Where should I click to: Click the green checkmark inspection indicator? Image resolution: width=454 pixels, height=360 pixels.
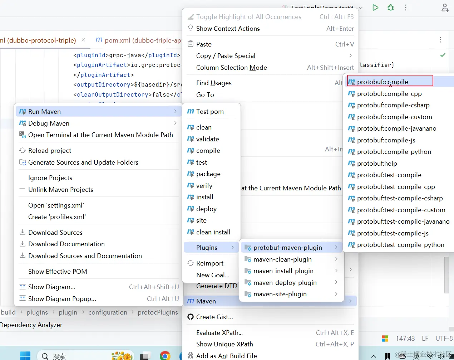443,55
